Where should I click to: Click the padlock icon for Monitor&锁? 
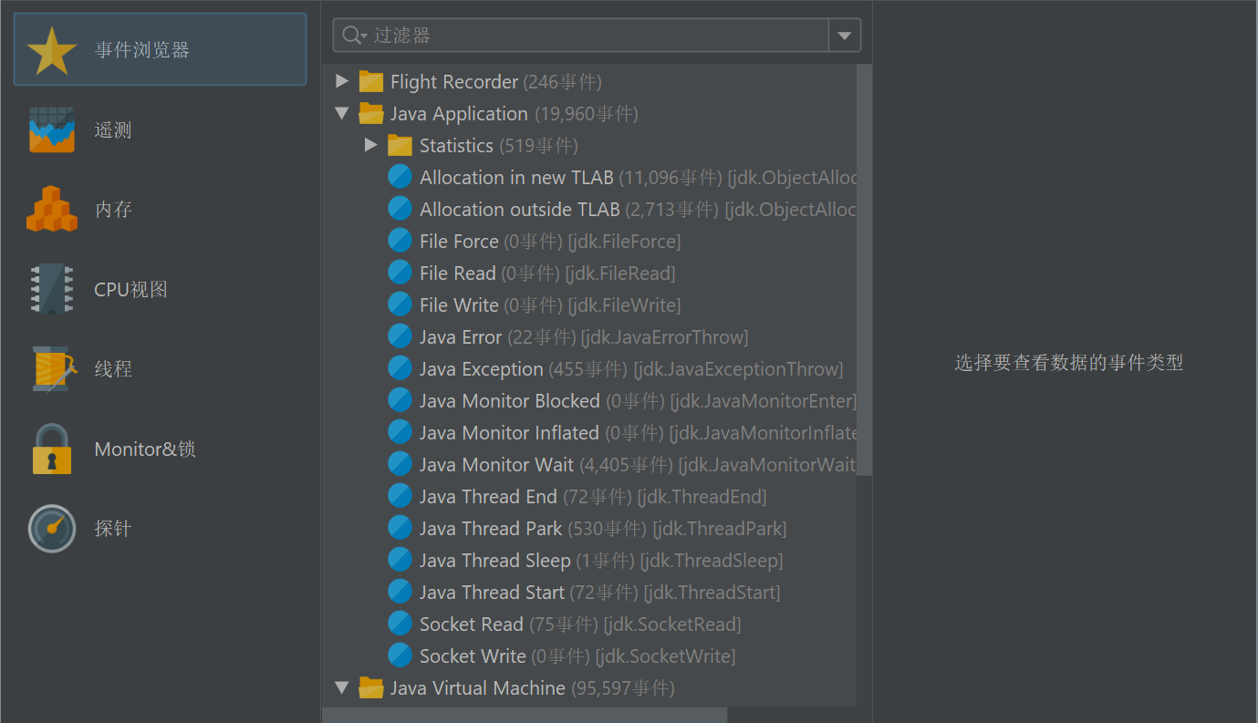click(51, 449)
